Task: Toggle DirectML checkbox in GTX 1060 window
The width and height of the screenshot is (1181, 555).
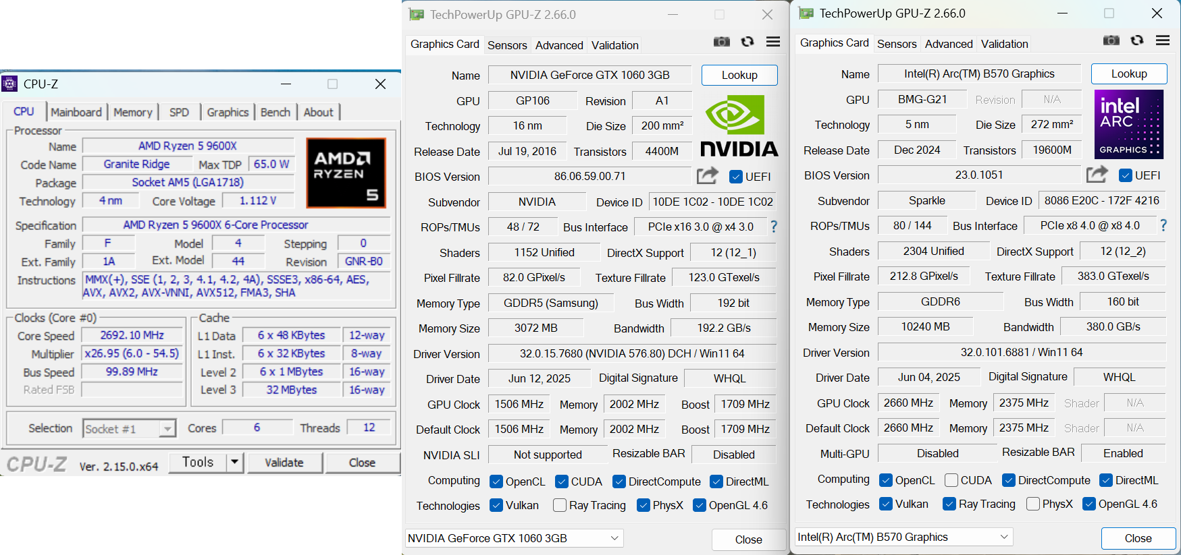Action: (716, 481)
